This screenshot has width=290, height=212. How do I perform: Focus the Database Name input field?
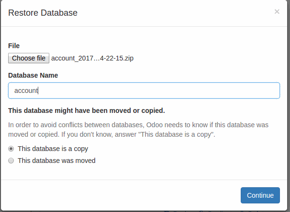144,91
